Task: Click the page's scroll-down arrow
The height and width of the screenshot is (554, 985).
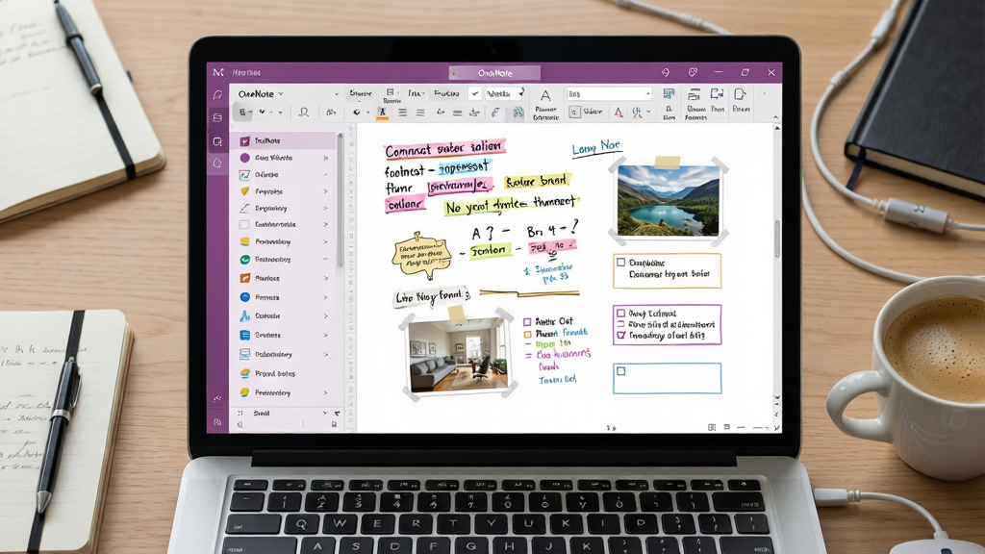Action: tap(777, 397)
